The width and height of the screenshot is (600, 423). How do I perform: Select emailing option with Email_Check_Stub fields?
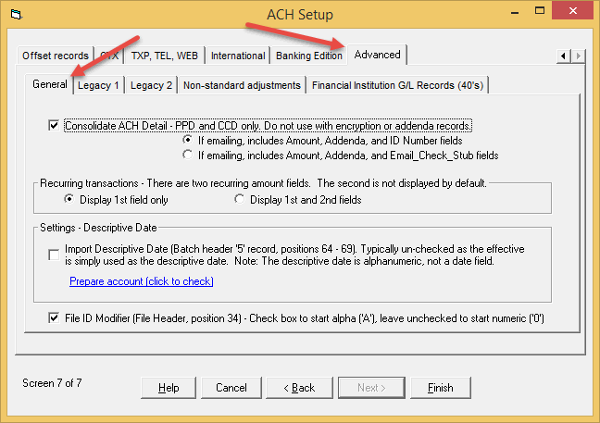tap(188, 156)
